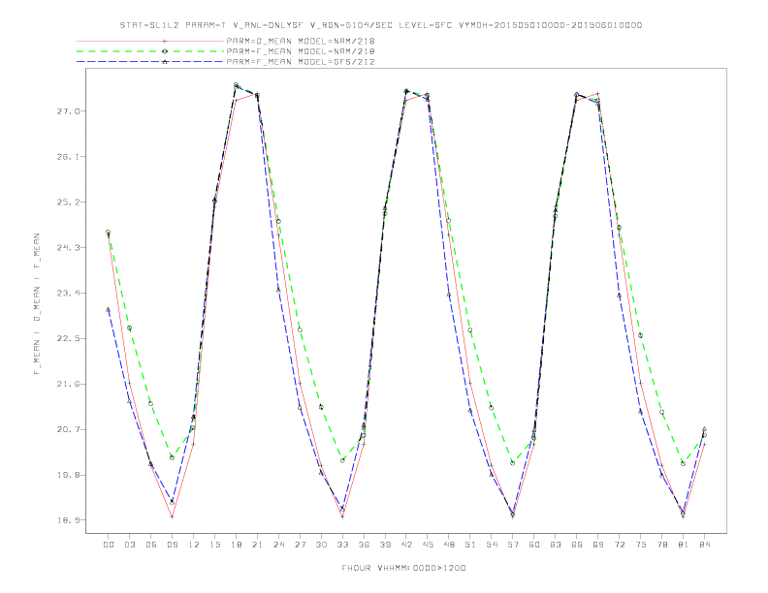Image resolution: width=768 pixels, height=593 pixels.
Task: Click the y-axis tick value 22.5
Action: pos(68,338)
